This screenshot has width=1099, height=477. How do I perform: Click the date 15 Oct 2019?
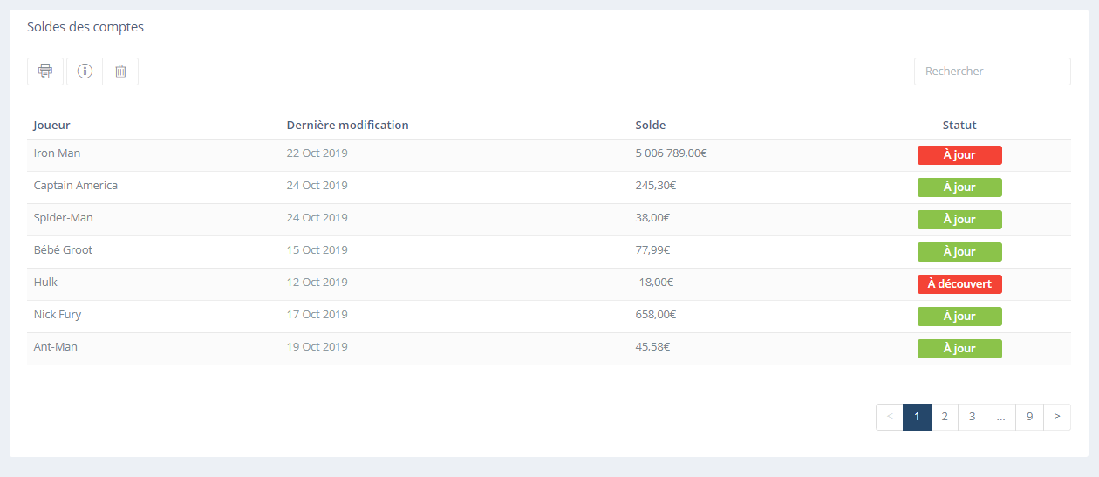(317, 250)
